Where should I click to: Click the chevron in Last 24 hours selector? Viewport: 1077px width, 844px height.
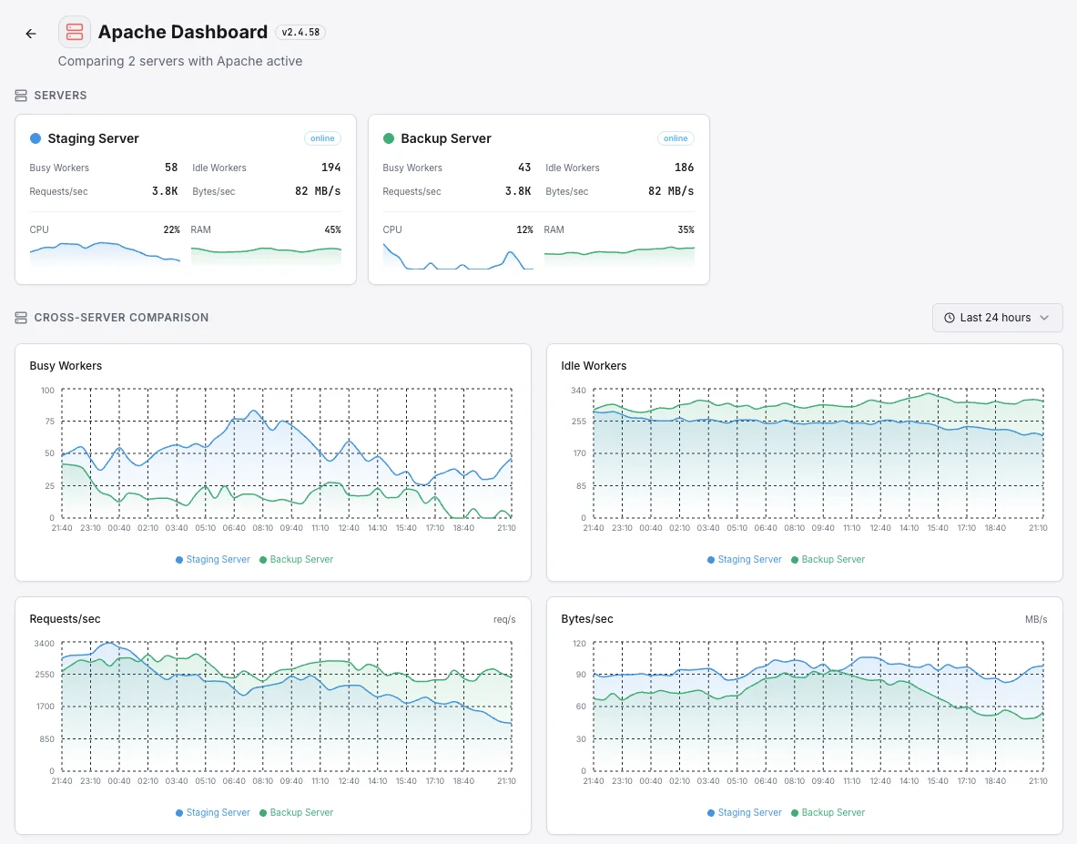tap(1044, 318)
